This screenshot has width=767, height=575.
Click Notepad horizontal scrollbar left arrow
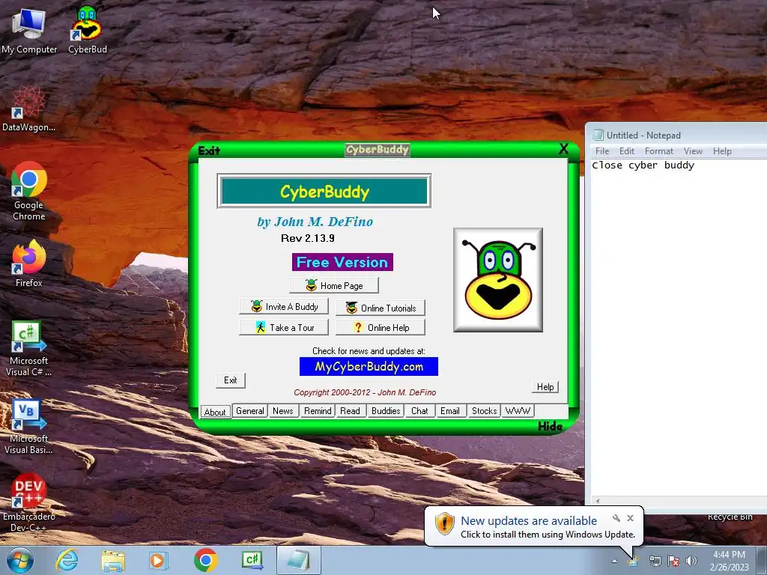[597, 501]
